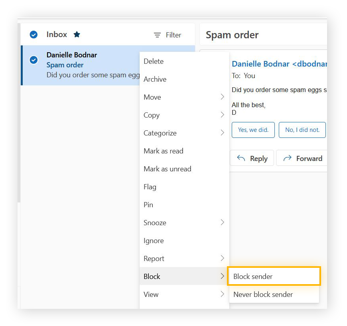The width and height of the screenshot is (347, 326).
Task: Click the Report menu entry
Action: pyautogui.click(x=154, y=258)
